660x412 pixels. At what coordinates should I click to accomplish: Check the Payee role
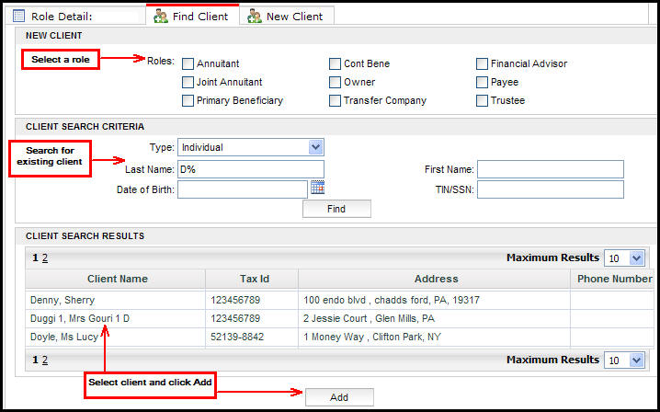point(482,82)
